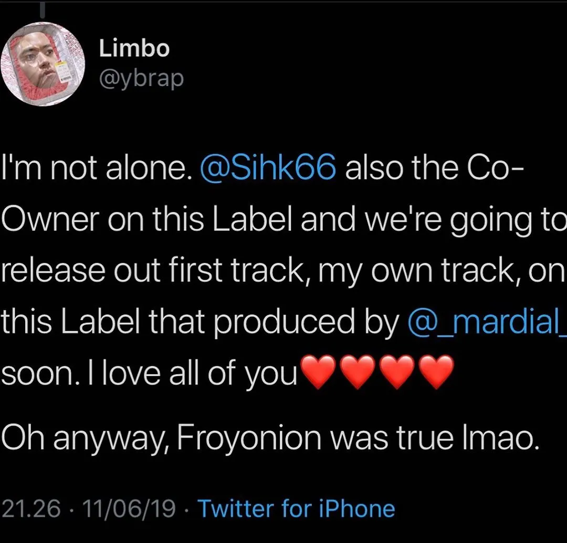Click the 11/06/19 date

point(124,508)
